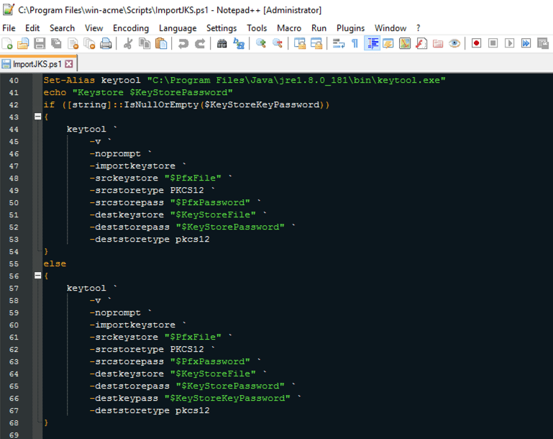Toggle synchronized horizontal scrolling icon
This screenshot has height=439, width=553.
316,43
